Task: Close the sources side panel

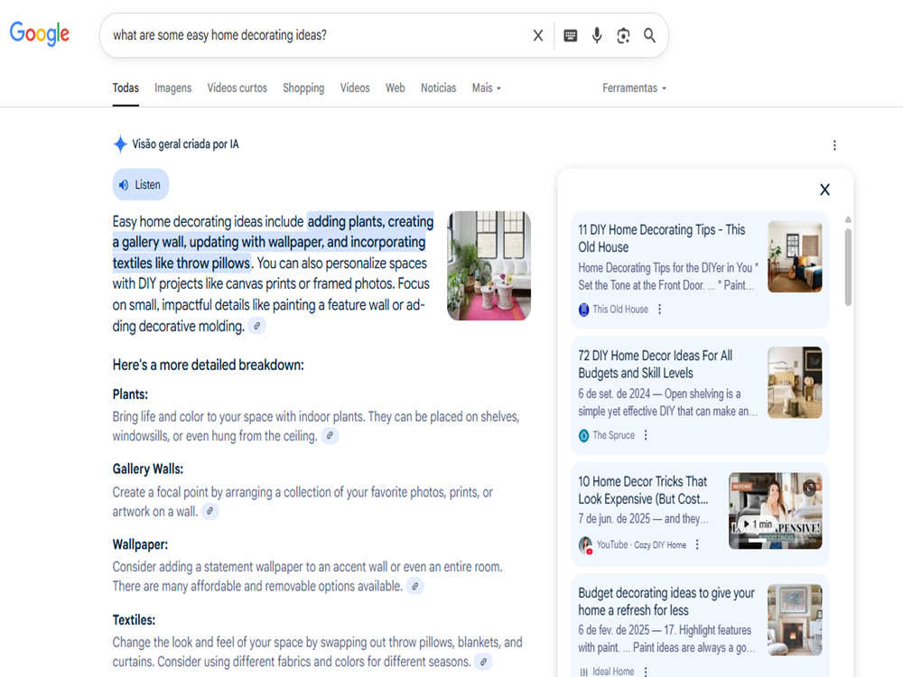Action: pos(824,190)
